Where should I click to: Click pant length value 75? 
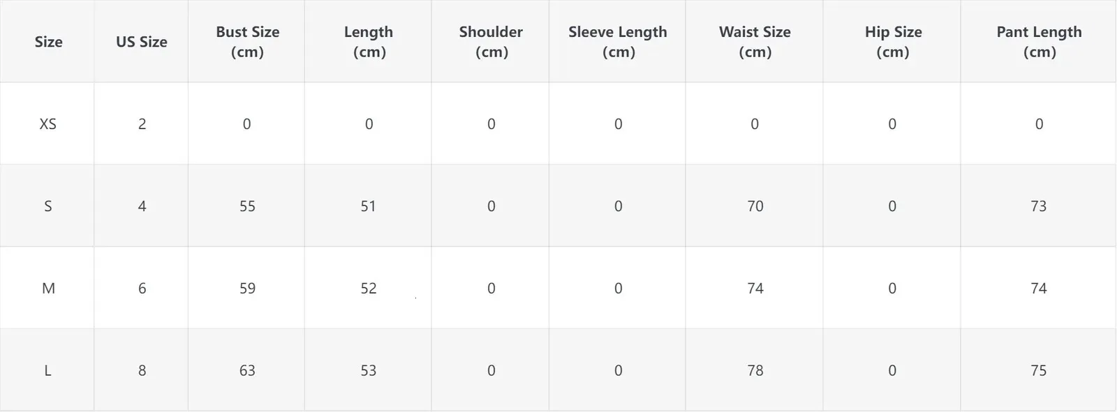click(1039, 371)
